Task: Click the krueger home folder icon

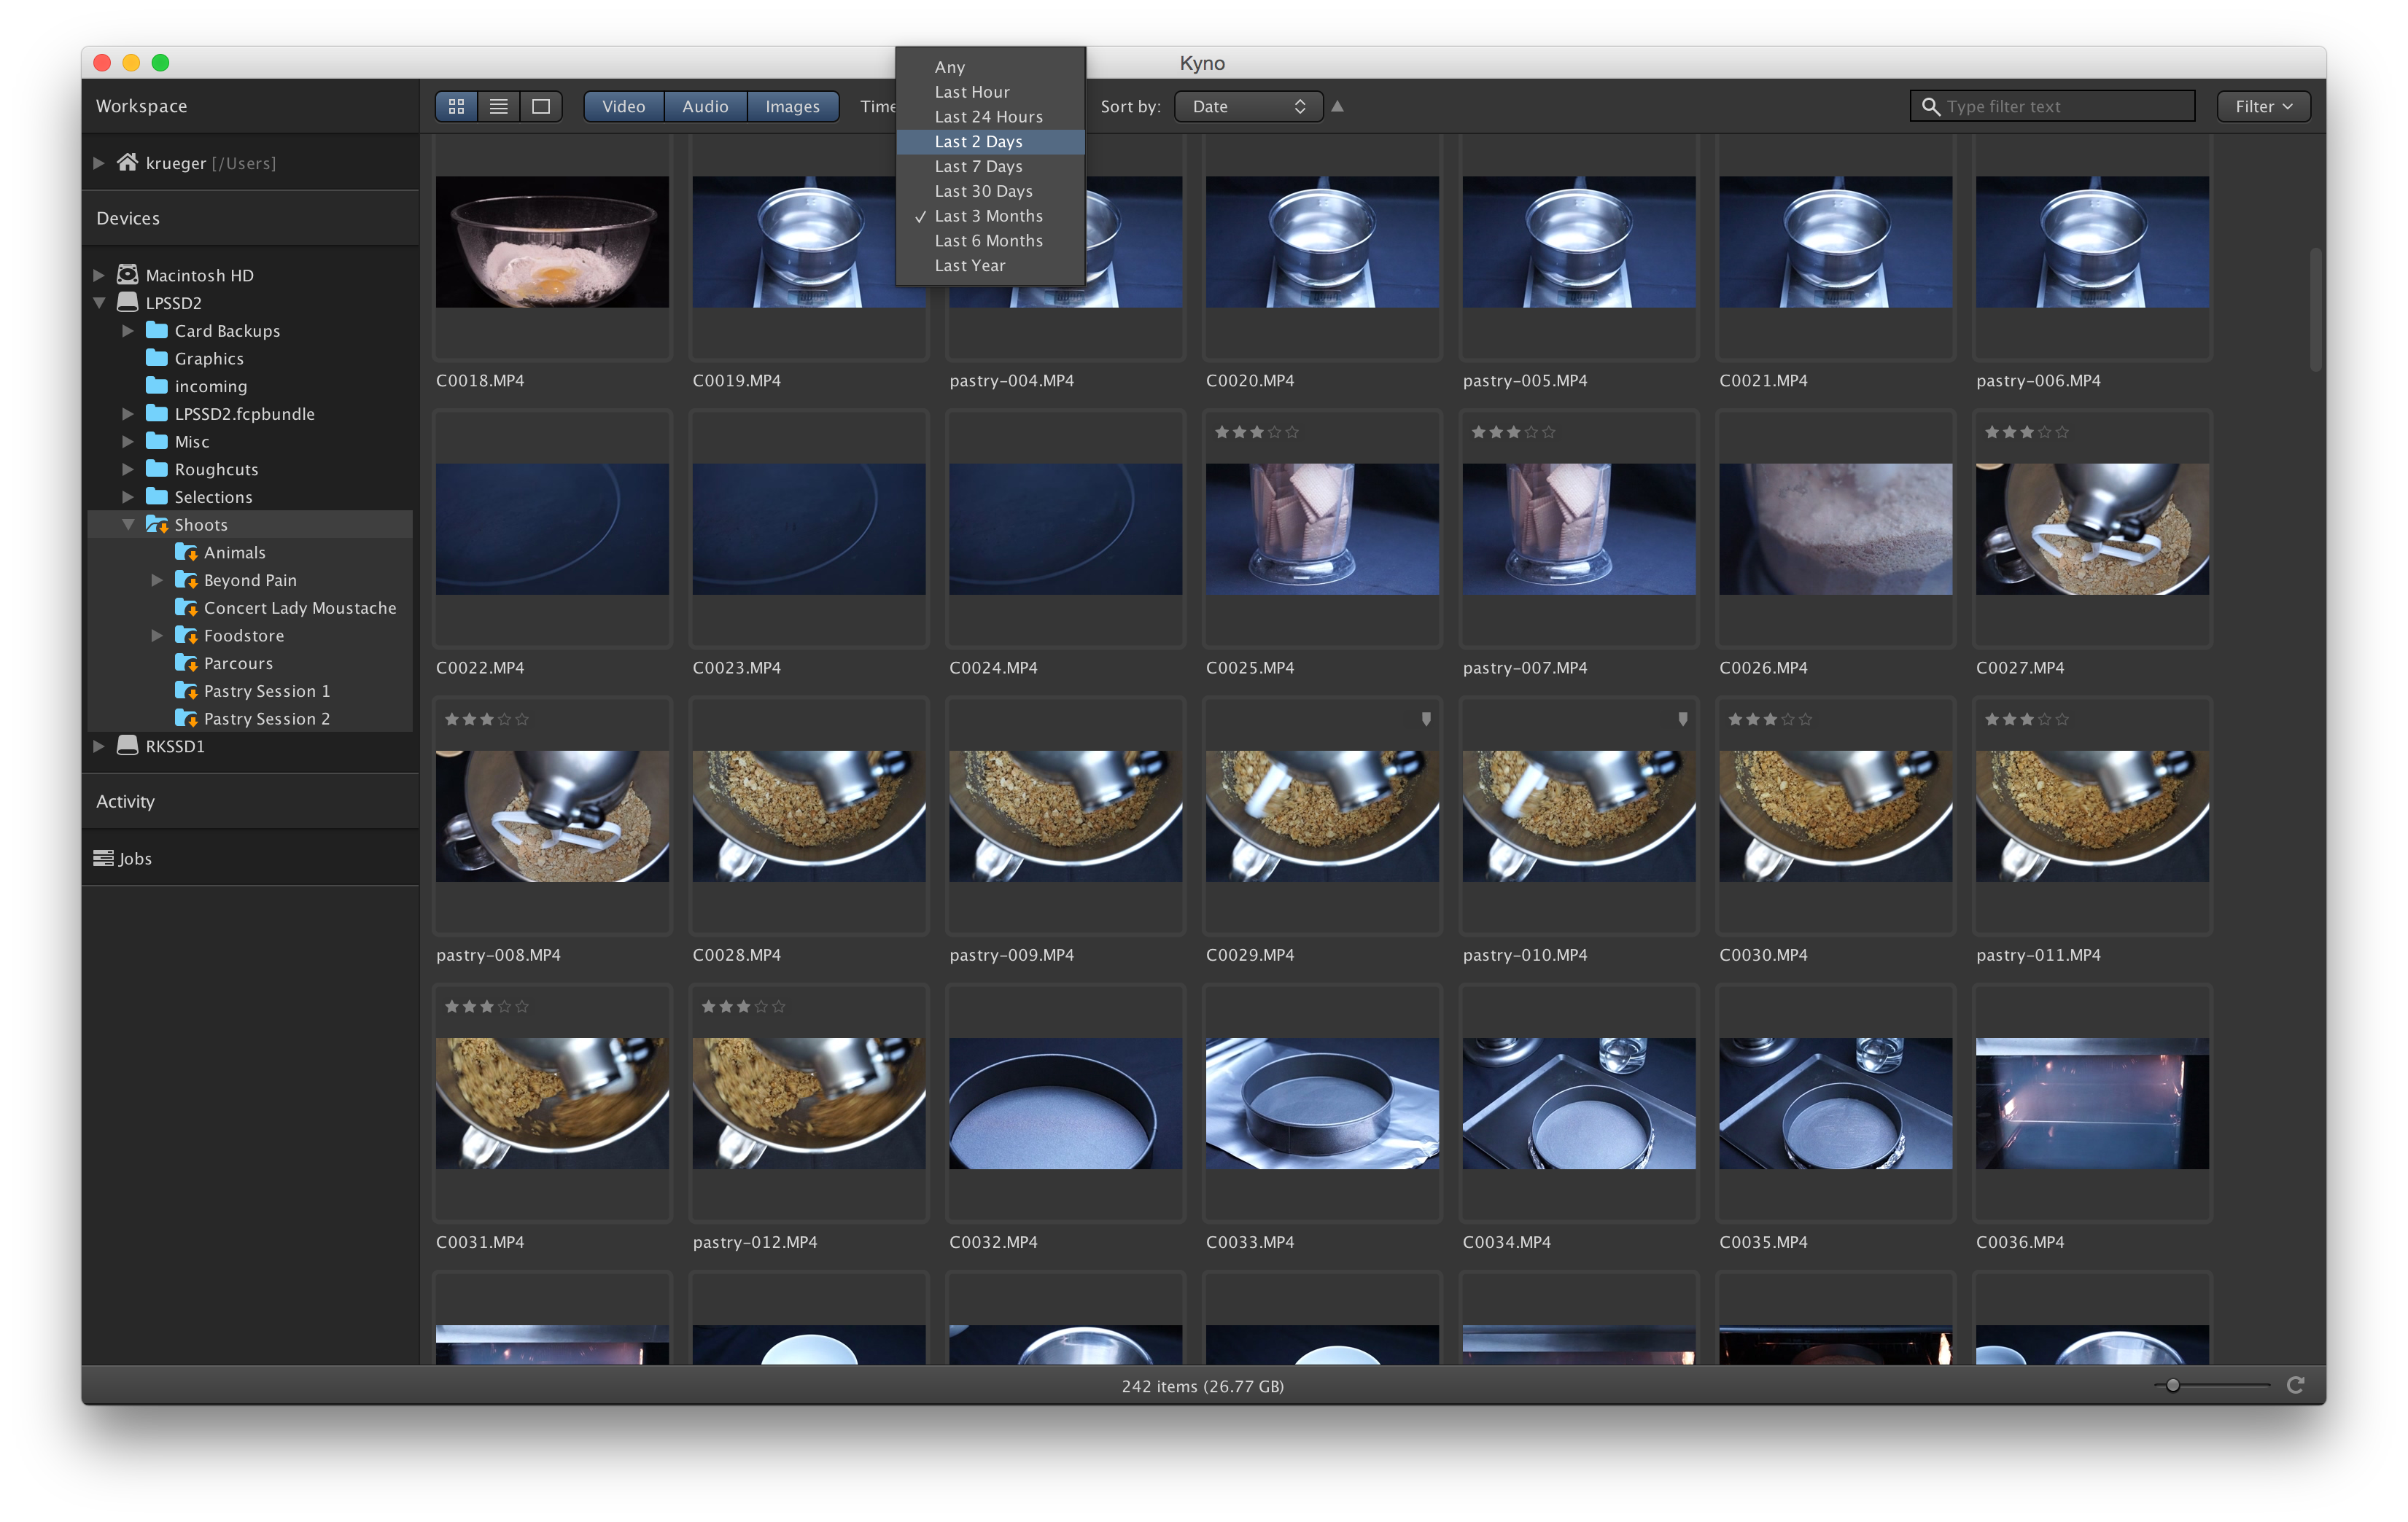Action: [127, 162]
